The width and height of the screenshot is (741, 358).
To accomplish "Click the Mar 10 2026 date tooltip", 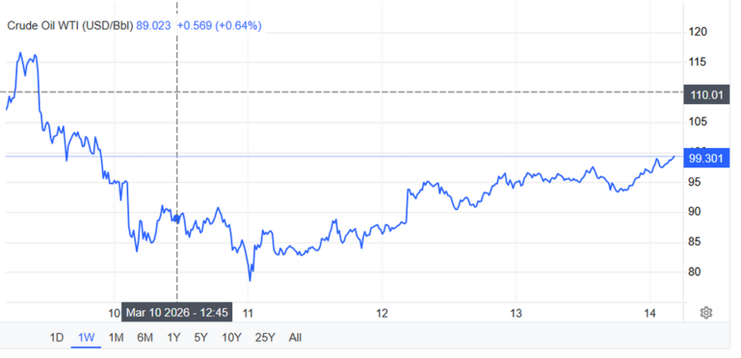I will point(177,312).
